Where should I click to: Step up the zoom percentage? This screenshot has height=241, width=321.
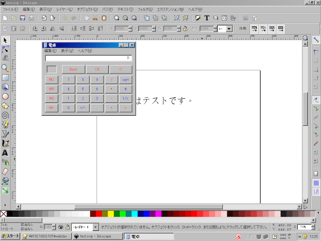(x=313, y=226)
